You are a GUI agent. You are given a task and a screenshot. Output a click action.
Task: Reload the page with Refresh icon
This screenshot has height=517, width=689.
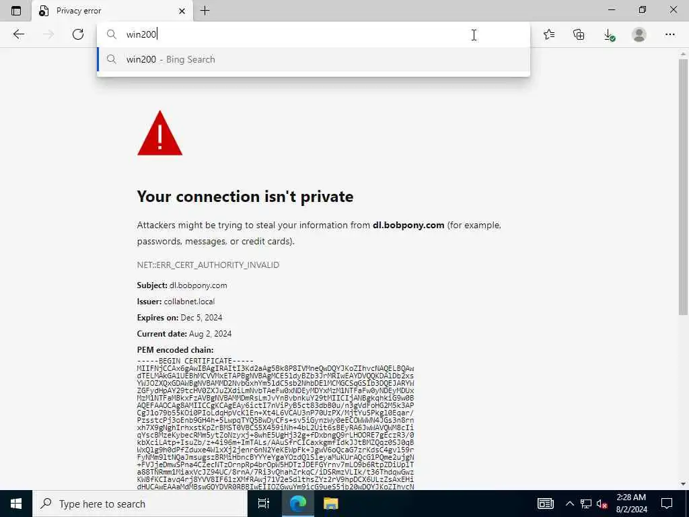[x=78, y=34]
